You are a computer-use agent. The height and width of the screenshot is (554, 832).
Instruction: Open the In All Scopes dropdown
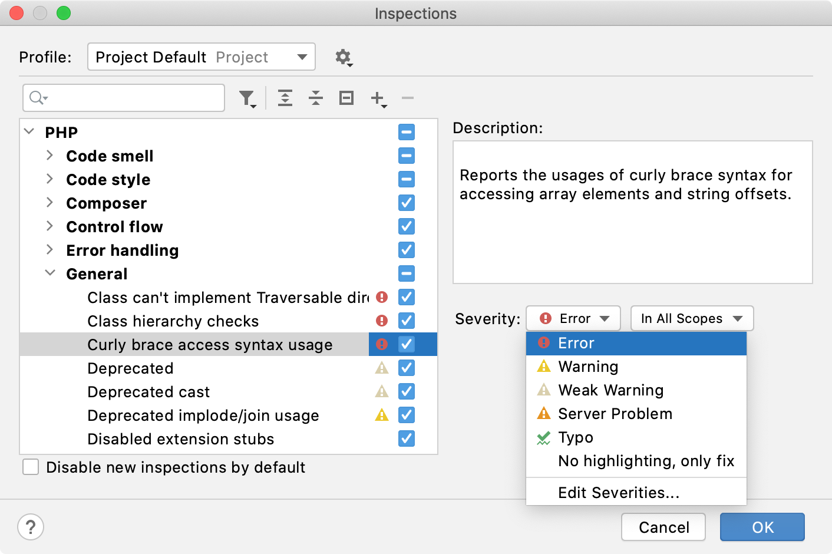692,319
